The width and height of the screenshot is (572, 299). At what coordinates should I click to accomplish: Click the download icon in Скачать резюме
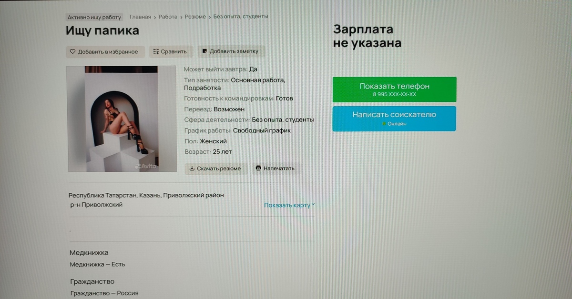(x=192, y=168)
